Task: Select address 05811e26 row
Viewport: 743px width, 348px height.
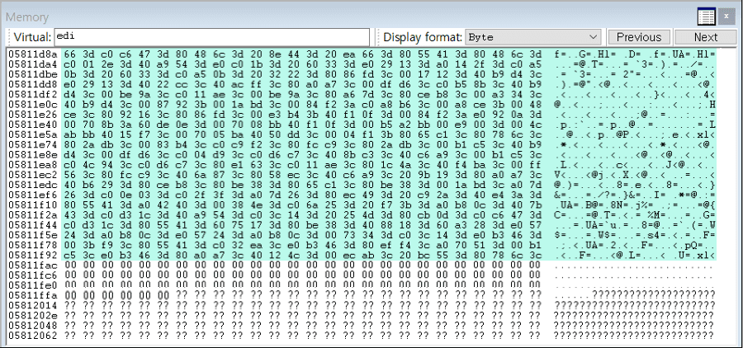Action: (x=33, y=114)
